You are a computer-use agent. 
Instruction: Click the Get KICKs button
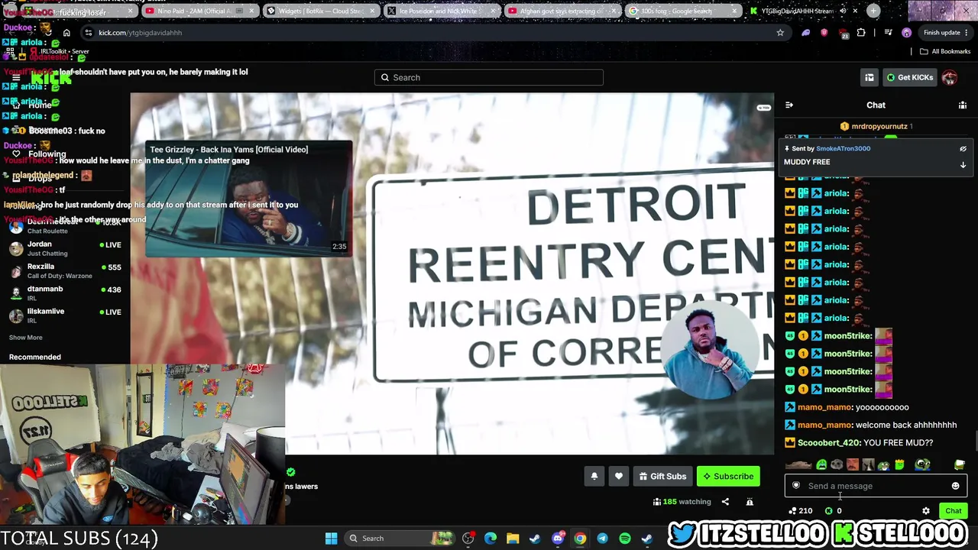[x=909, y=77]
